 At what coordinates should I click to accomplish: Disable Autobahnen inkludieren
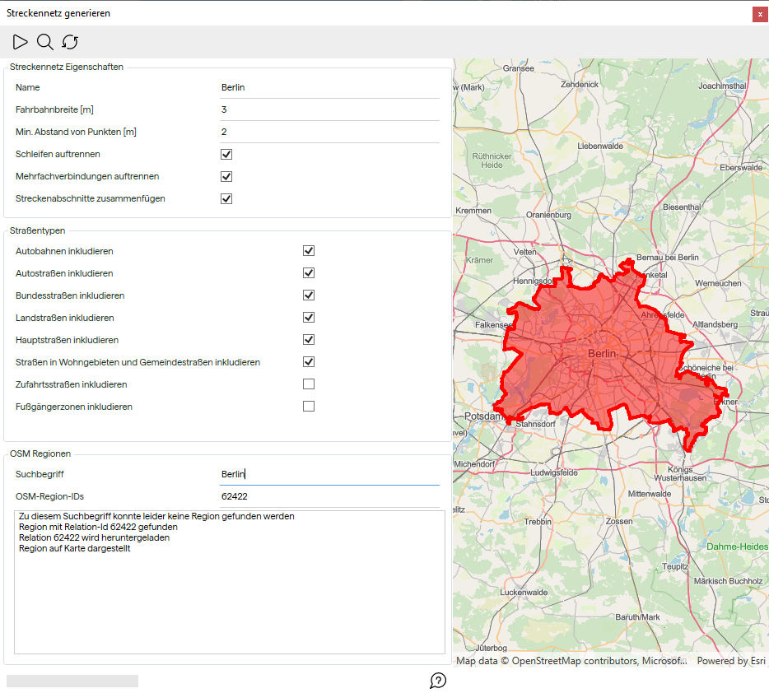pyautogui.click(x=309, y=251)
